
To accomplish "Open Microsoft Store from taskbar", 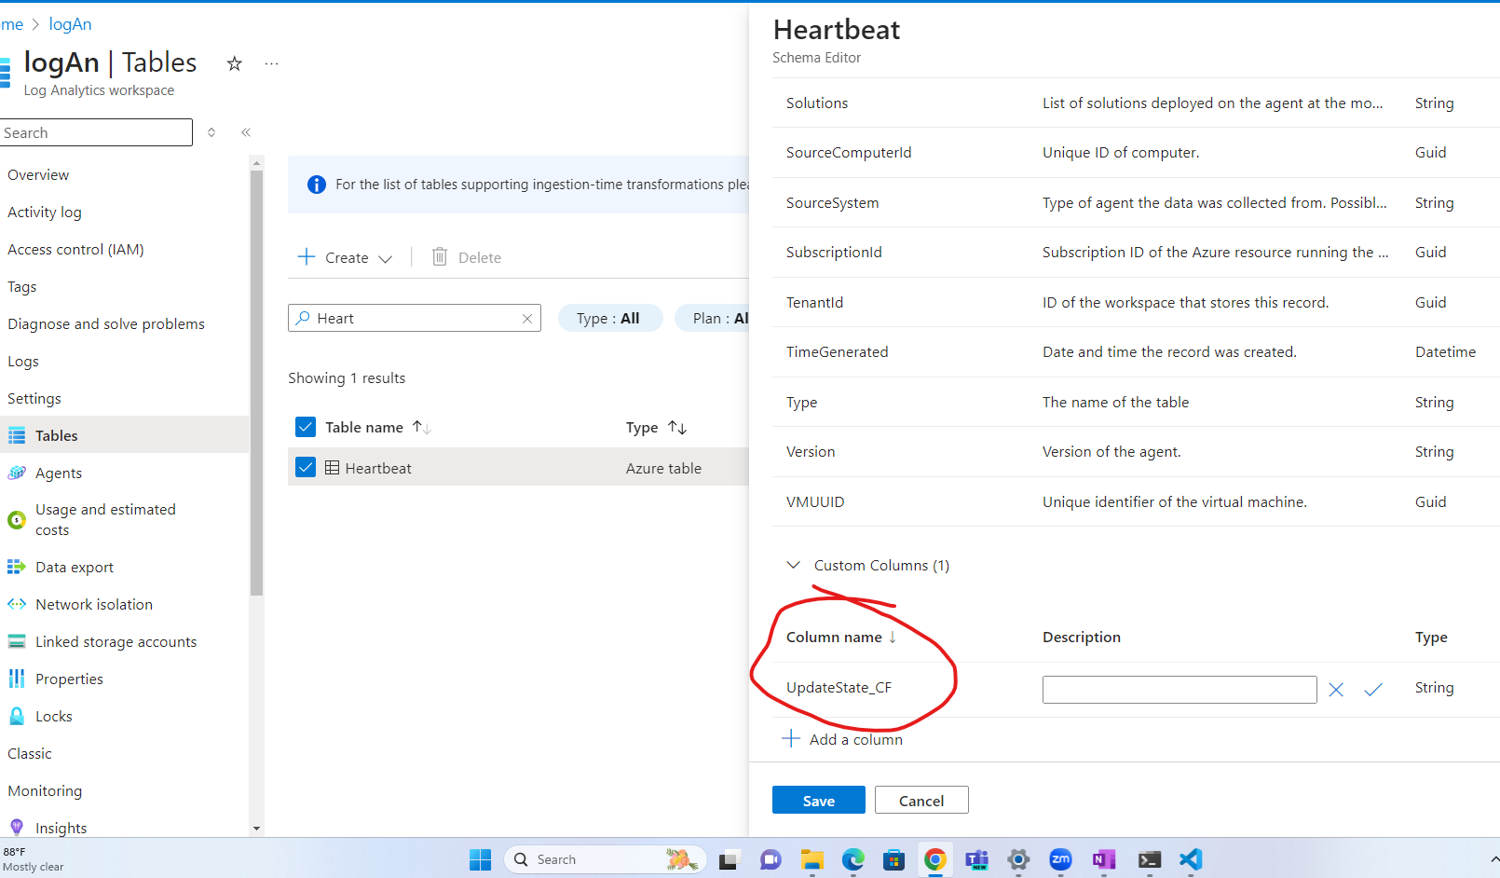I will (894, 859).
